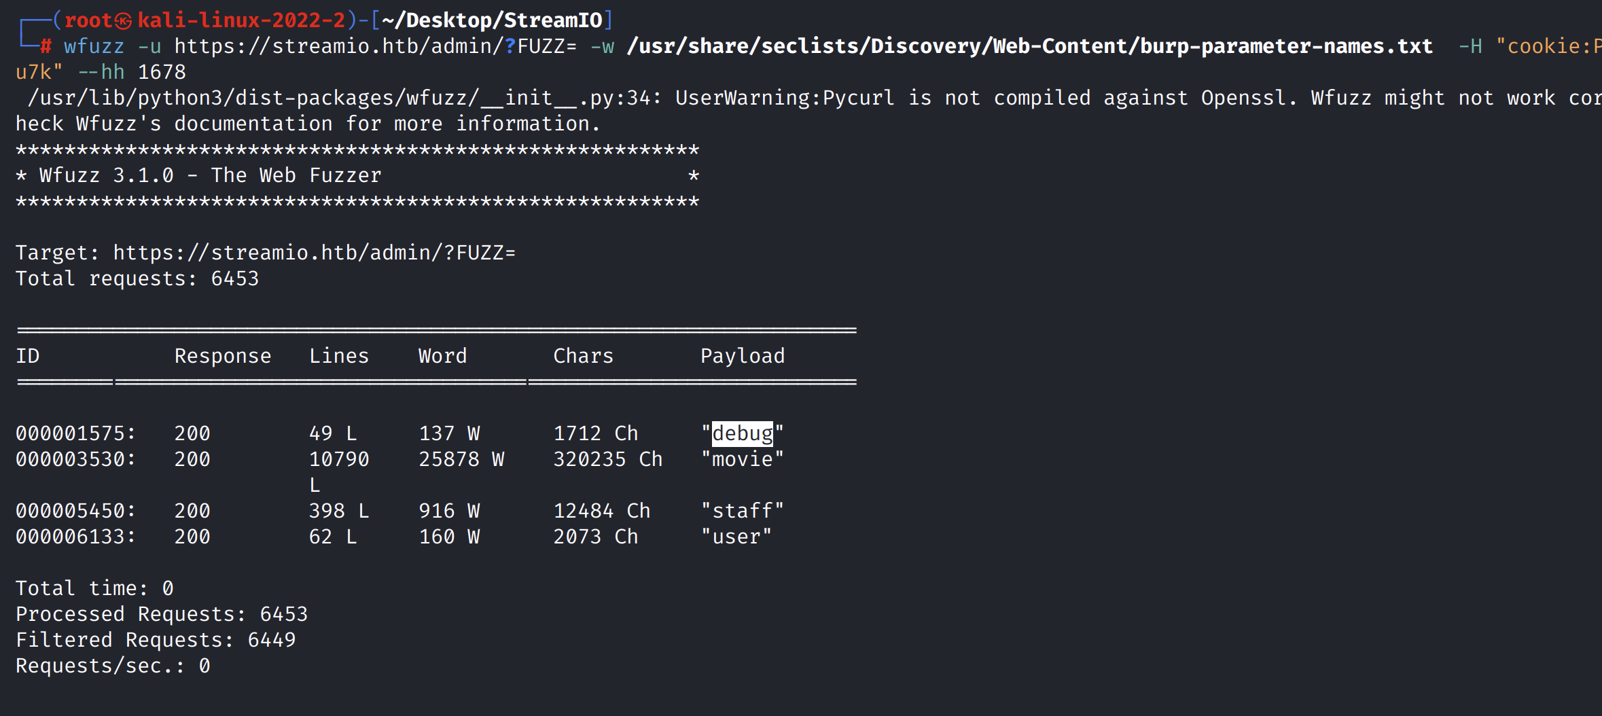Viewport: 1602px width, 716px height.
Task: Click the ~/Desktop/StreamIO directory in prompt
Action: 492,20
